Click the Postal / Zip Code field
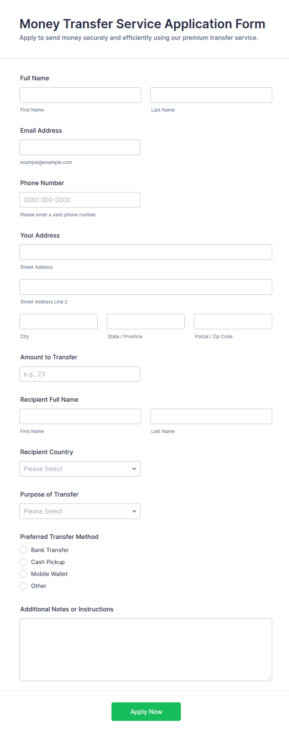Viewport: 289px width, 736px height. tap(233, 321)
